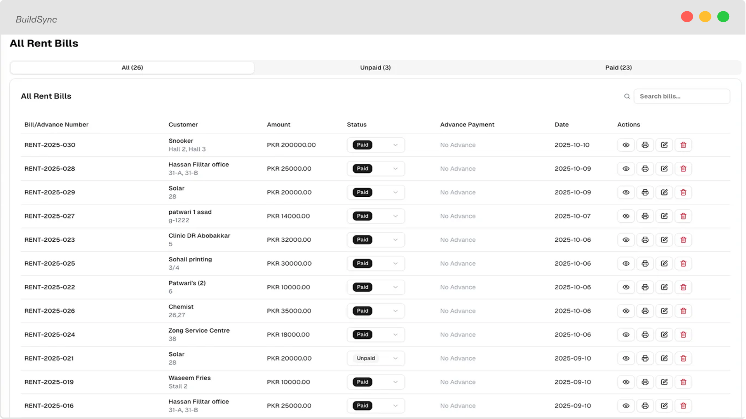
Task: Print bill RENT-2025-030
Action: click(x=645, y=145)
